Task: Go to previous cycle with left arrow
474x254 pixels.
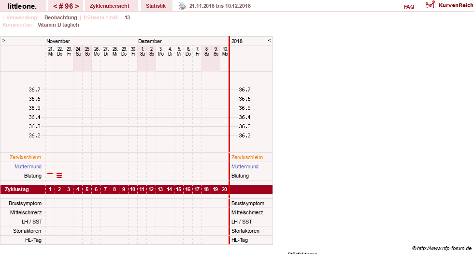Action: click(x=55, y=6)
